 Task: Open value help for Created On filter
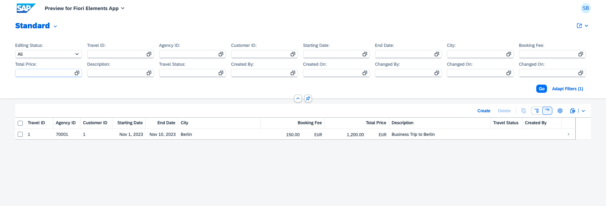(365, 73)
